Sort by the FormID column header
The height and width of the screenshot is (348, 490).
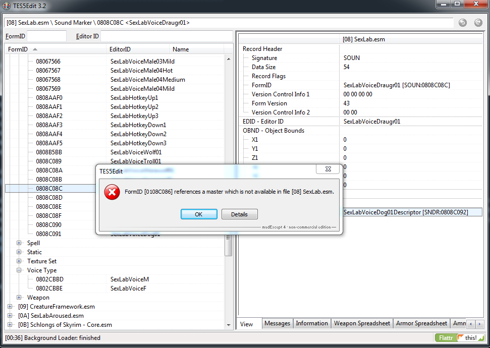56,49
